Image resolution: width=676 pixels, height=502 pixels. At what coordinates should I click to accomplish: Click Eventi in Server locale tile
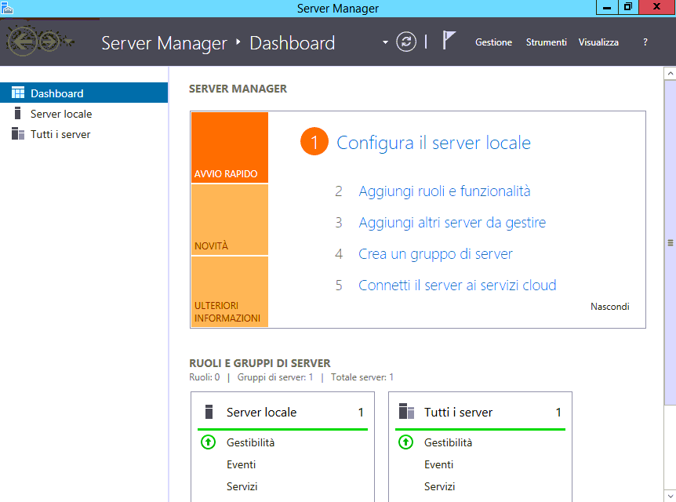tap(241, 464)
